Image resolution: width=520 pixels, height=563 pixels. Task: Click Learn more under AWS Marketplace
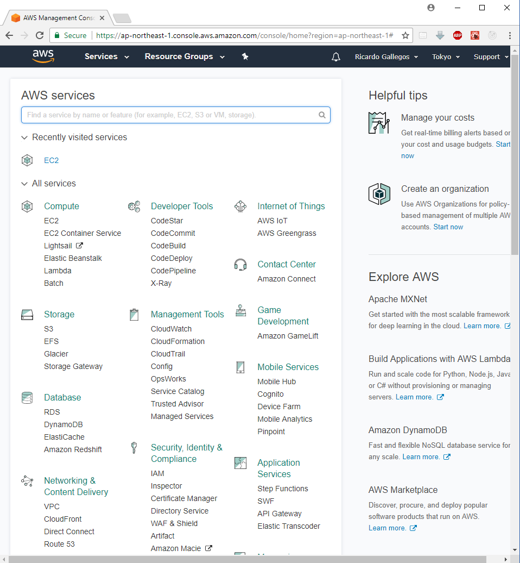pos(388,528)
